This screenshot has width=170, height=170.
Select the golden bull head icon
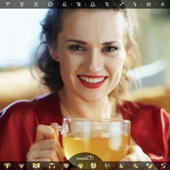tap(21, 165)
